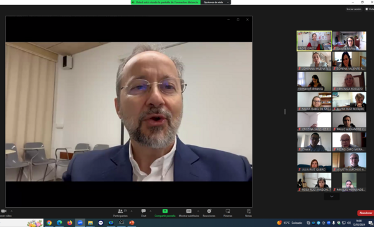Click the red Abandonar button
The image size is (374, 227).
coord(366,213)
